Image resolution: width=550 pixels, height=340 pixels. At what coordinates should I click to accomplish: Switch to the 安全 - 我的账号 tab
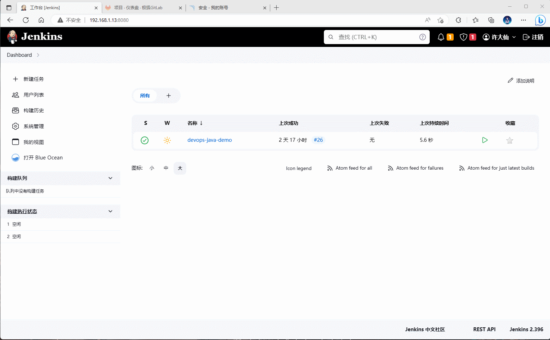pyautogui.click(x=228, y=7)
